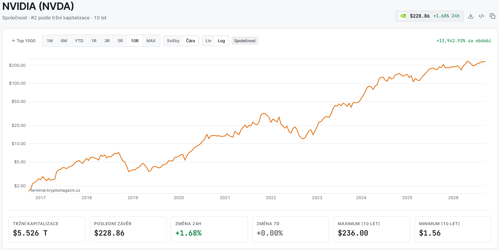Show the MAX time range
The image size is (499, 250).
pyautogui.click(x=151, y=41)
